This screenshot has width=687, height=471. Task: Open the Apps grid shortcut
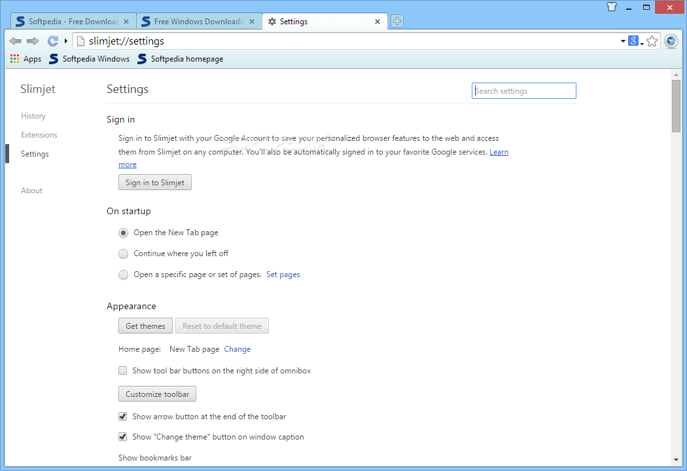coord(26,59)
